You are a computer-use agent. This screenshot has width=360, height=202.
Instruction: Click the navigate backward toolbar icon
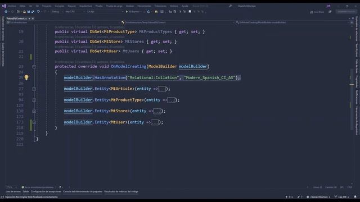(x=6, y=12)
